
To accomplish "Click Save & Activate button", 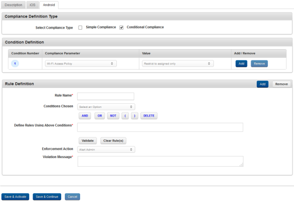I will point(15,197).
